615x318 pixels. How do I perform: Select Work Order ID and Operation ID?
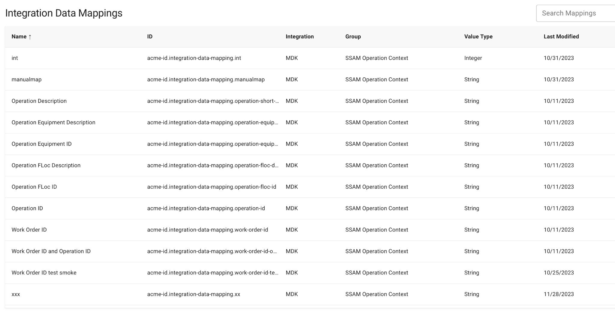click(310, 251)
